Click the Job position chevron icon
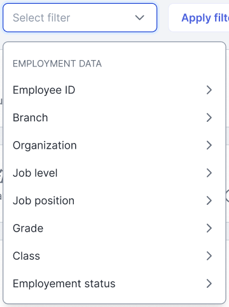 click(x=209, y=200)
